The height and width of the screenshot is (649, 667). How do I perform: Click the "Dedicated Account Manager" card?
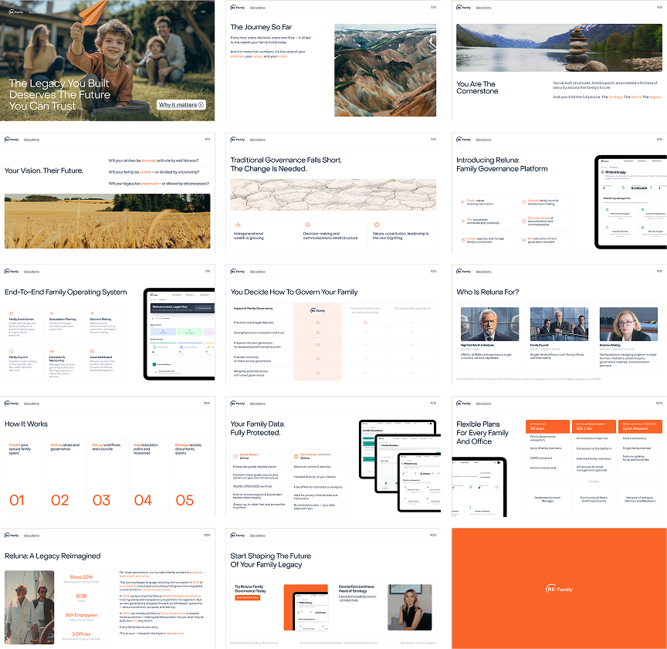[547, 499]
